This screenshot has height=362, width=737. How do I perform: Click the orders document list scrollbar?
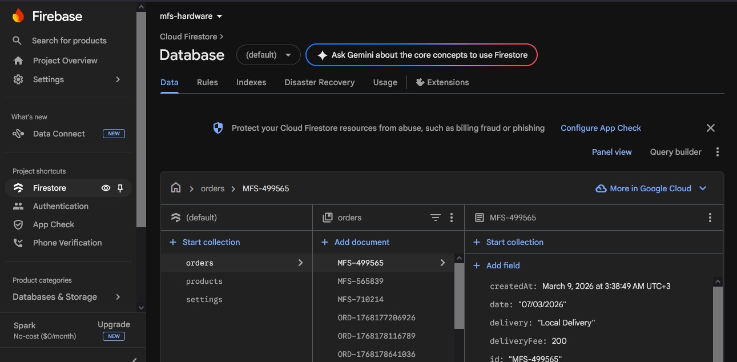tap(459, 296)
